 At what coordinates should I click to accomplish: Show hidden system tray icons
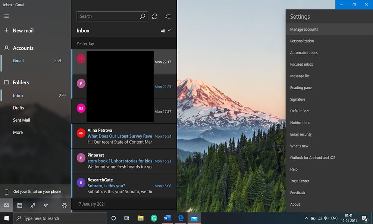coord(306,218)
